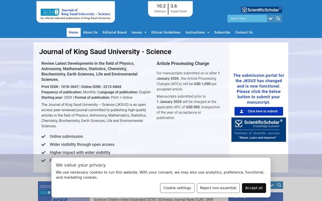This screenshot has width=322, height=201.
Task: Open Cookie settings
Action: (177, 188)
